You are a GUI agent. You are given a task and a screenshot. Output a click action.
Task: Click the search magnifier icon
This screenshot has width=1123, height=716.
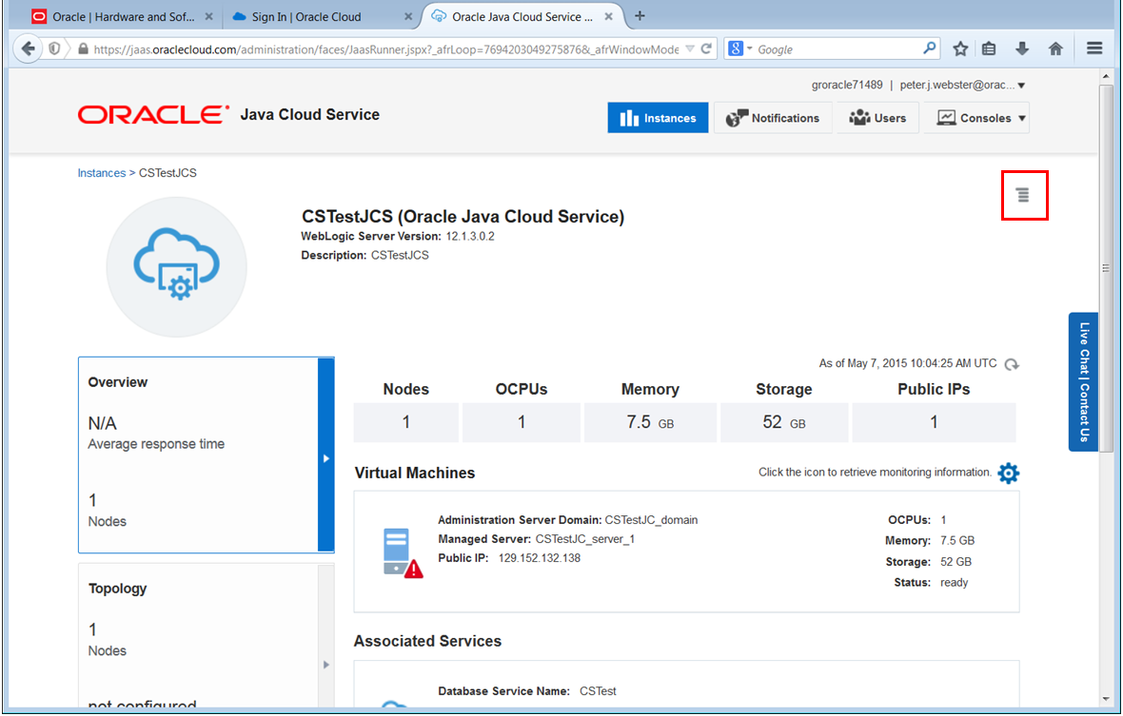(x=929, y=48)
